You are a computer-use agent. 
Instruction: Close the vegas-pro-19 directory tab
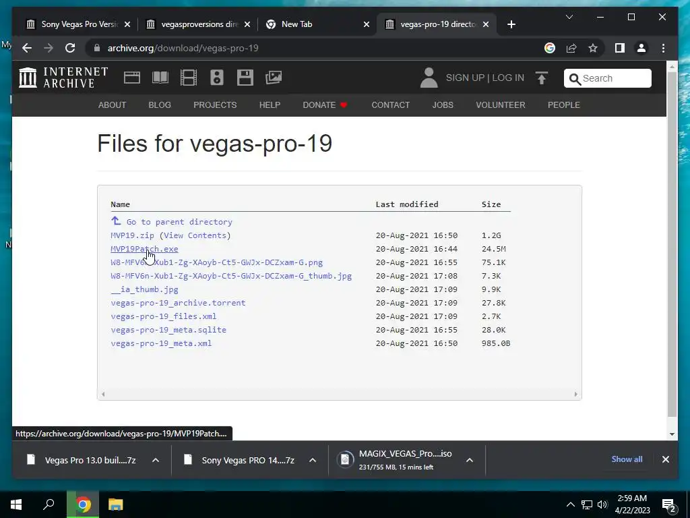(x=486, y=24)
